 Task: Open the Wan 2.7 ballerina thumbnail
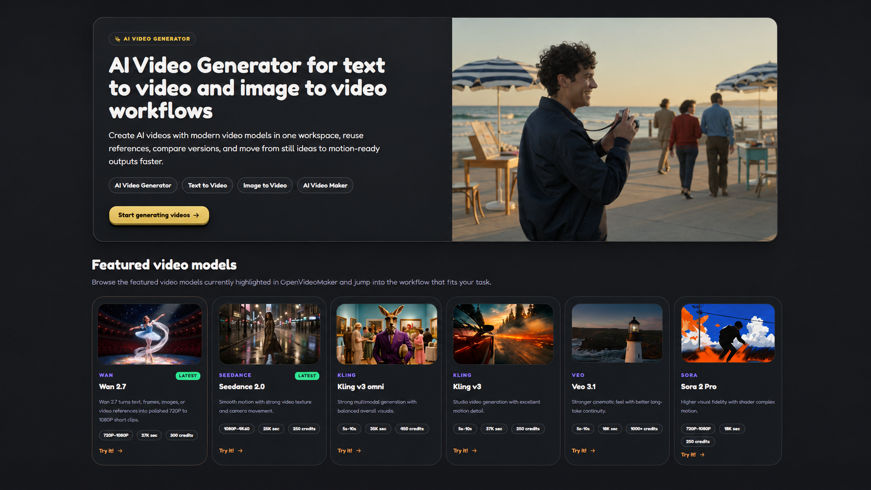click(150, 334)
